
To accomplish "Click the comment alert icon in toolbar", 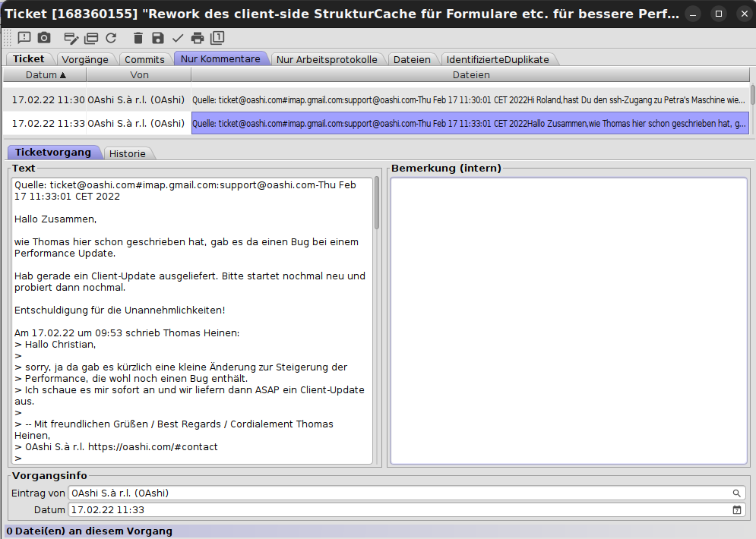I will pyautogui.click(x=24, y=38).
